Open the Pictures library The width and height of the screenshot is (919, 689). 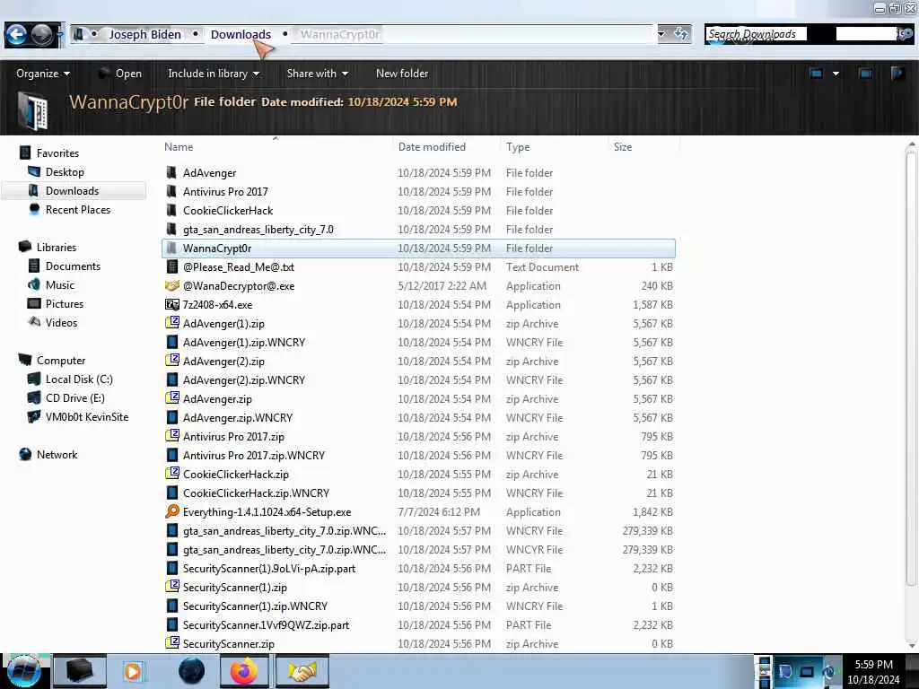[65, 303]
